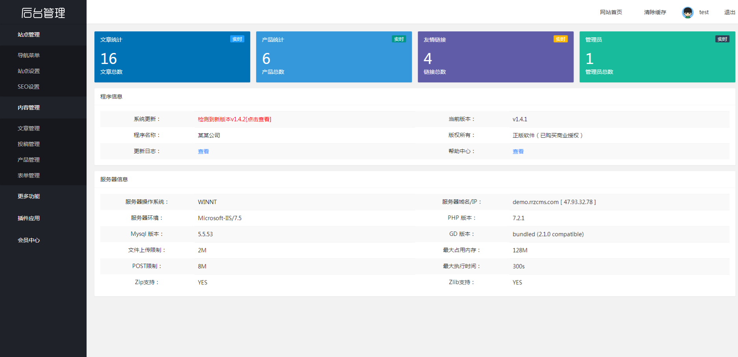
Task: Open 清除缓存 to clear the cache
Action: tap(654, 12)
